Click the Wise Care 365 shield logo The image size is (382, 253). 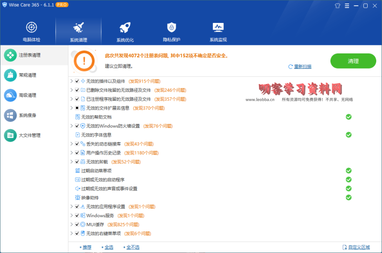tap(5, 5)
